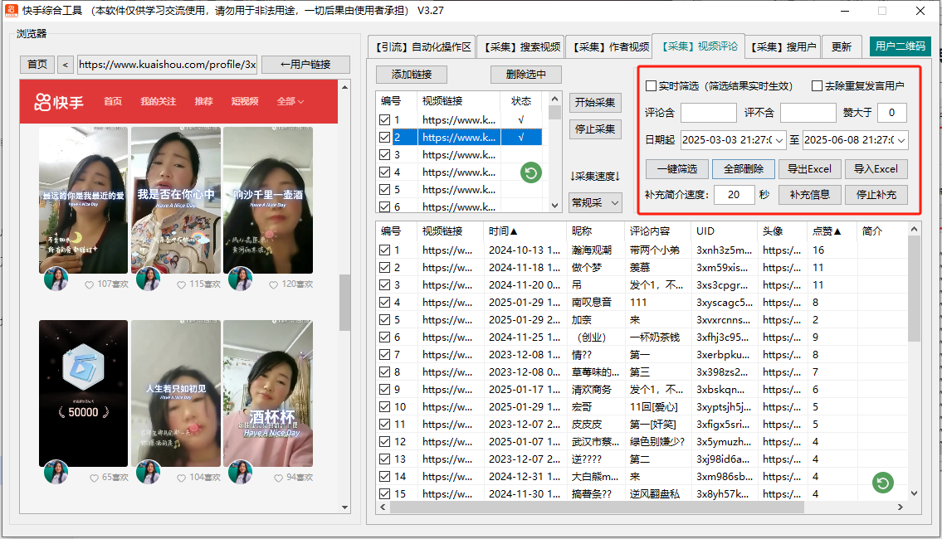Click the heart icon showing 94 likes

pyautogui.click(x=279, y=478)
